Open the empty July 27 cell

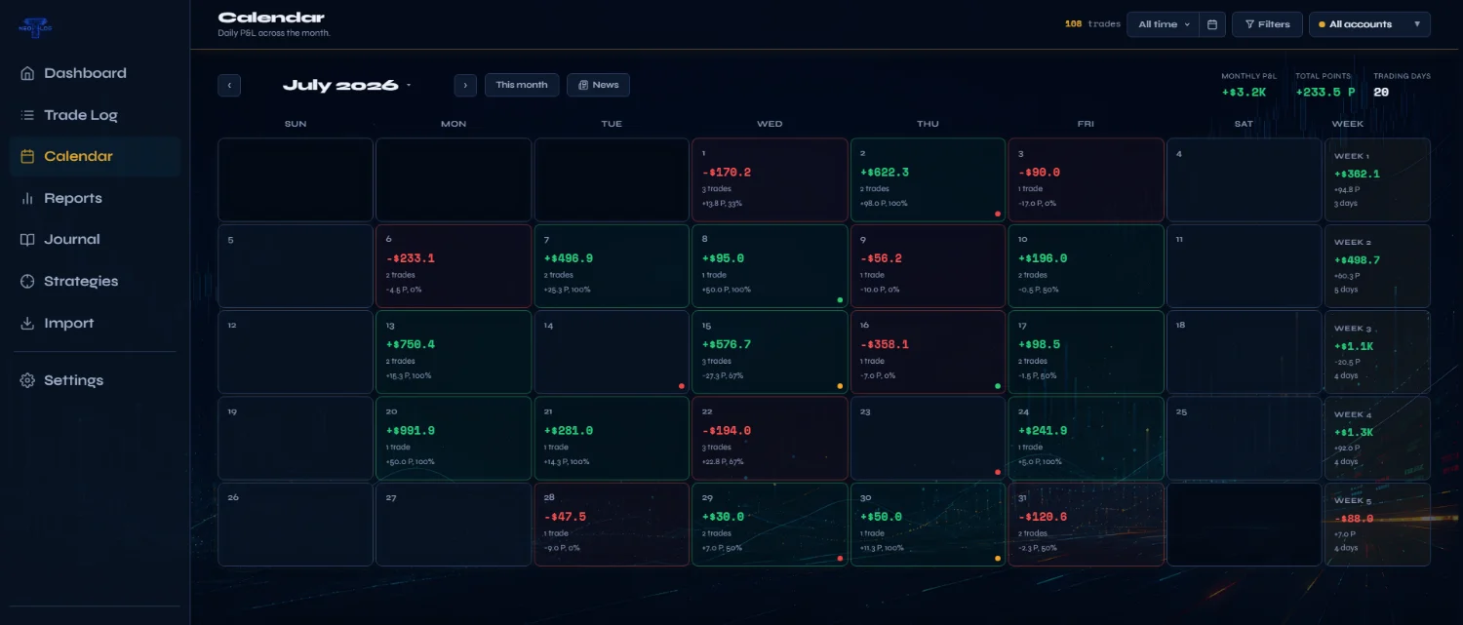454,525
